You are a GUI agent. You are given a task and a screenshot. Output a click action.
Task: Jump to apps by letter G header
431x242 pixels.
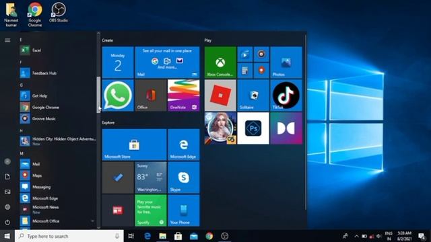click(21, 85)
